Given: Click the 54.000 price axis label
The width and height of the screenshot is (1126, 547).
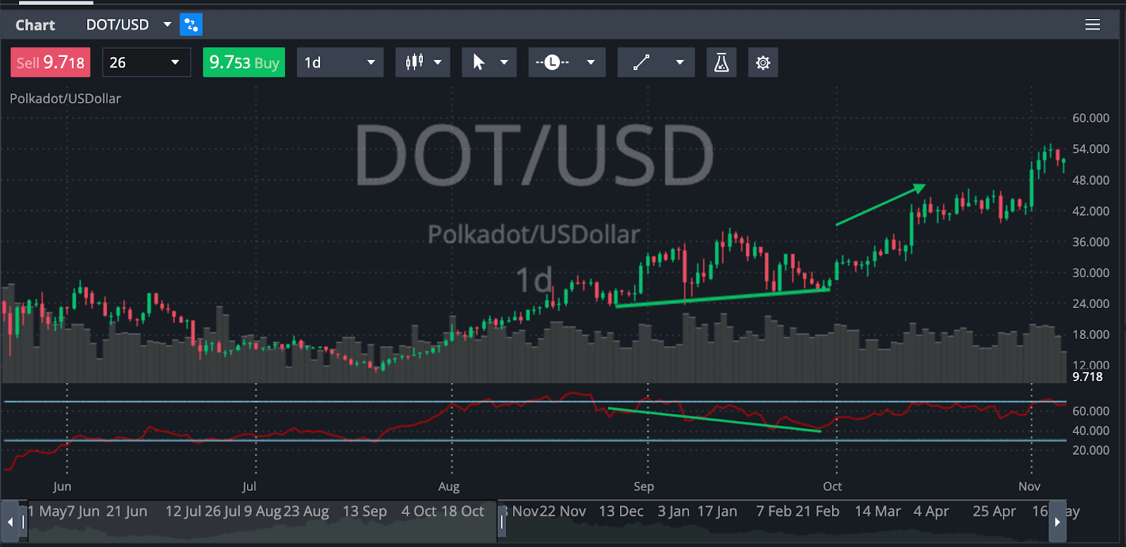Looking at the screenshot, I should click(1090, 149).
